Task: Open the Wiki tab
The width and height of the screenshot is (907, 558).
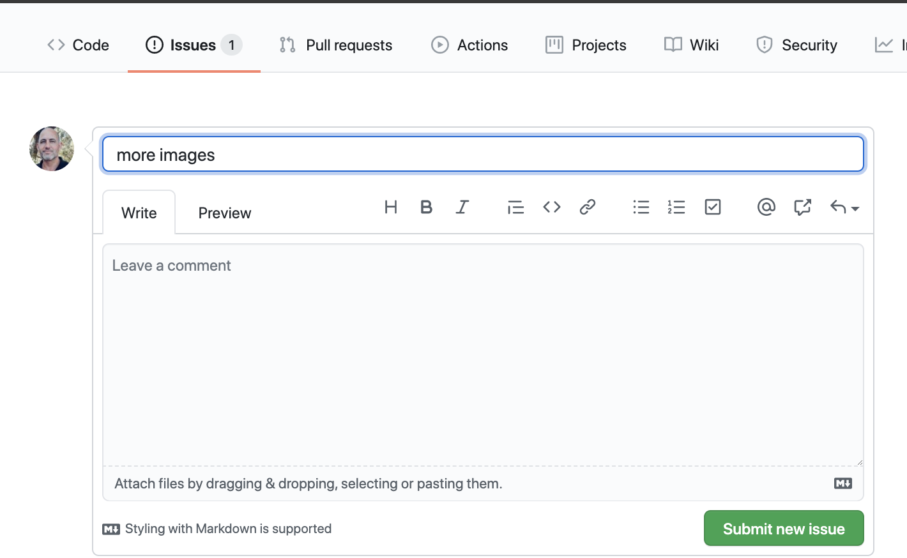Action: tap(691, 45)
